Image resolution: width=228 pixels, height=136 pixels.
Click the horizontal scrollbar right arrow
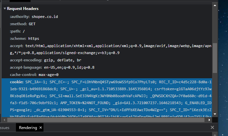point(209,120)
